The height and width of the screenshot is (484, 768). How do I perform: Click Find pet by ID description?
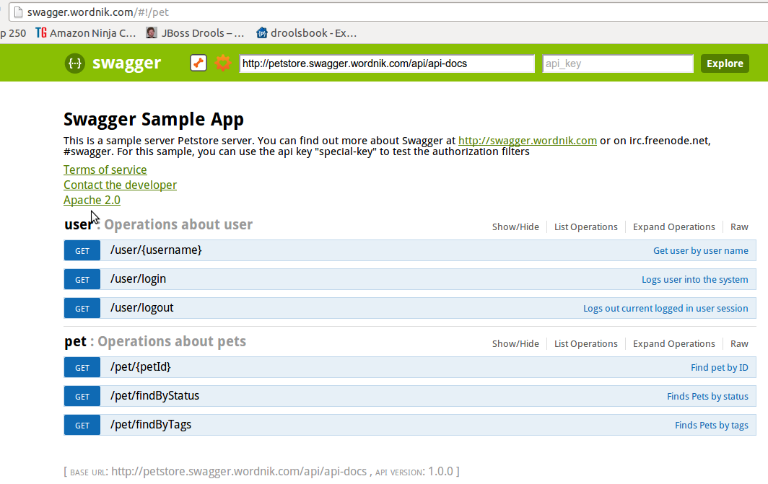coord(720,368)
